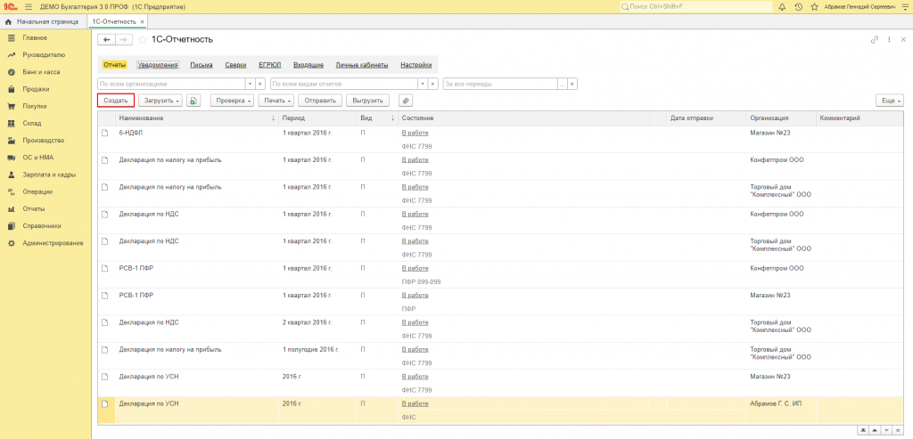This screenshot has width=913, height=439.
Task: Go to Начальная страница tab
Action: point(42,21)
